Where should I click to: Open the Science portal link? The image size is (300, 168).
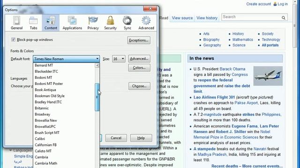pyautogui.click(x=239, y=45)
